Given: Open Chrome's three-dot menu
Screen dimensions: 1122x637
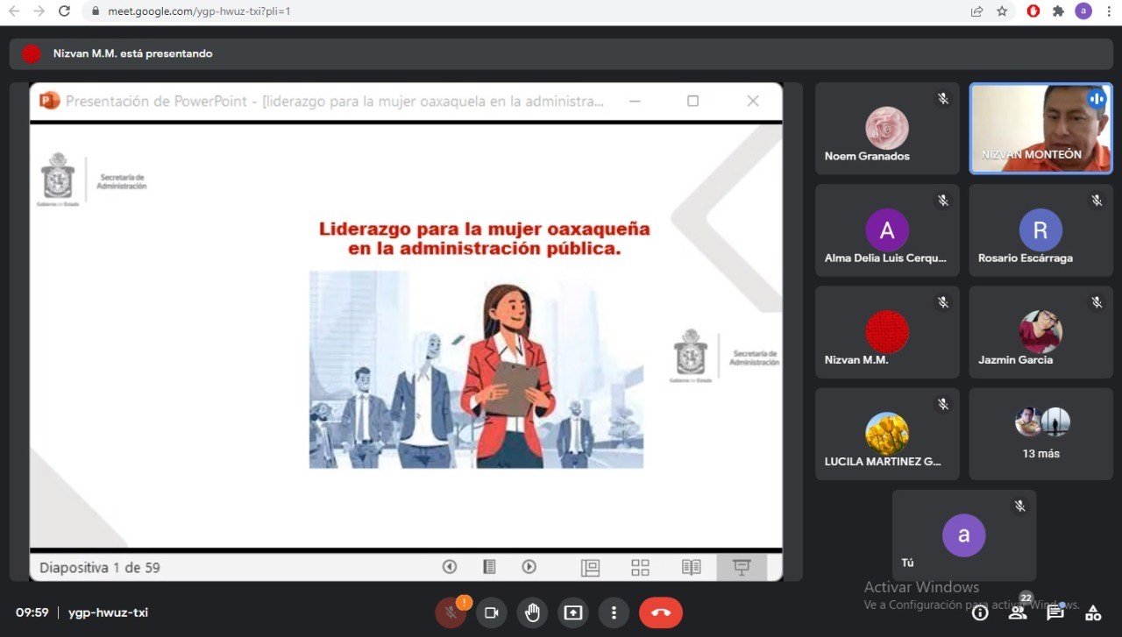Looking at the screenshot, I should 1109,11.
